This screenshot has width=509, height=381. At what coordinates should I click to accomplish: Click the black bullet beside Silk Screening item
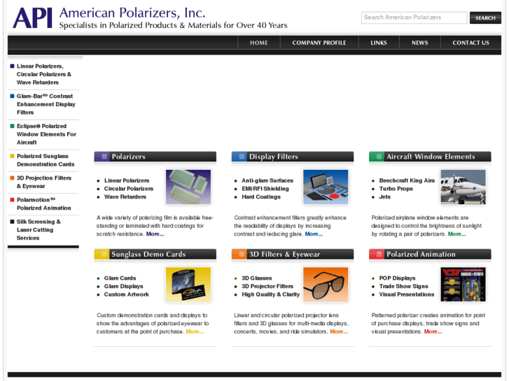tap(12, 222)
